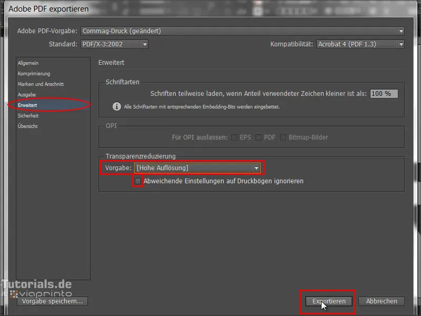This screenshot has height=316, width=421.
Task: Toggle Abweichende Einstellungen auf Druckbögen ignorieren
Action: [138, 181]
